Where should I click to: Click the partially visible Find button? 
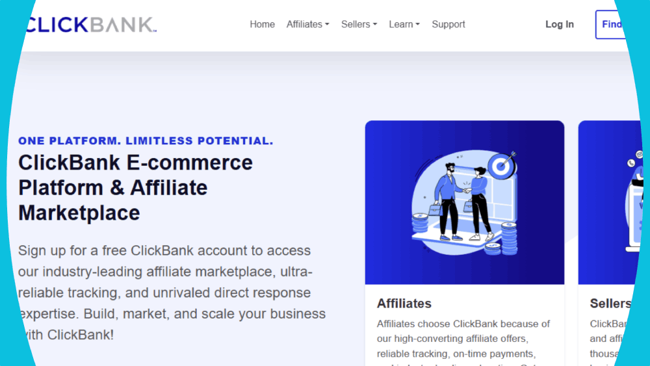610,25
